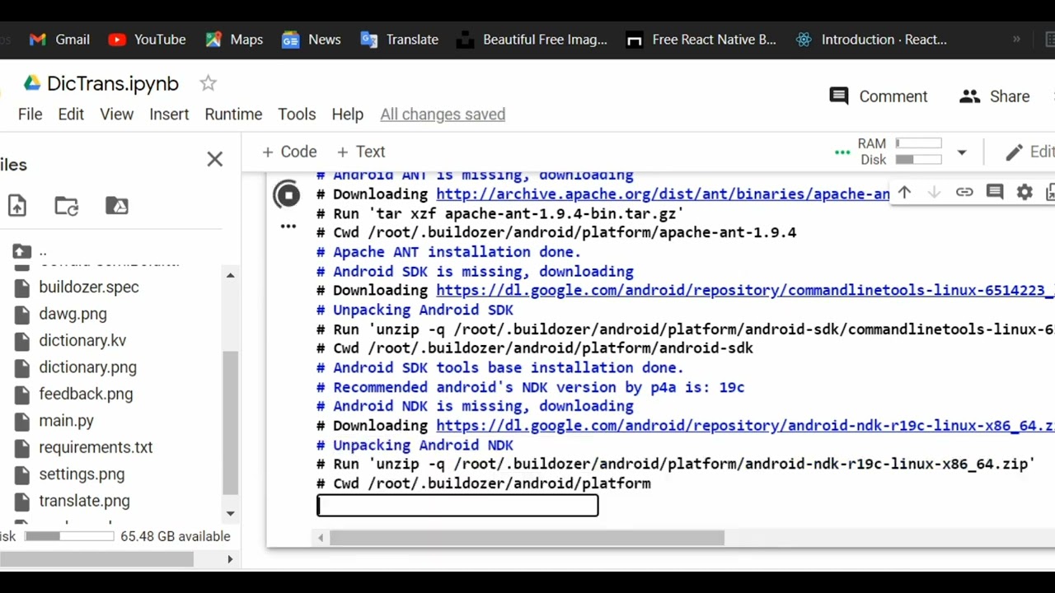Open the Maps bookmark

234,40
